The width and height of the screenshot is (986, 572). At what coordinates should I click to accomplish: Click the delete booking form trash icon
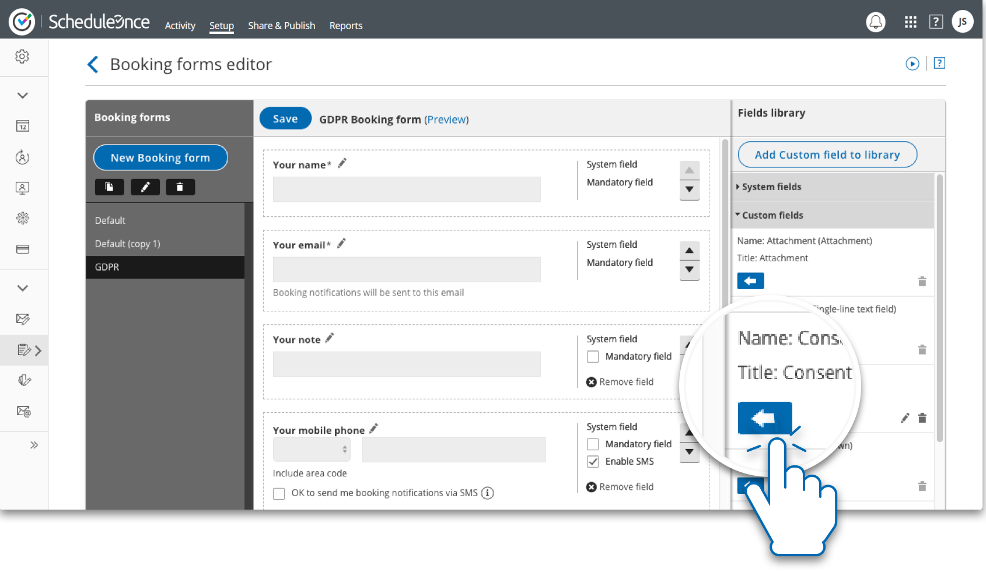[x=180, y=187]
